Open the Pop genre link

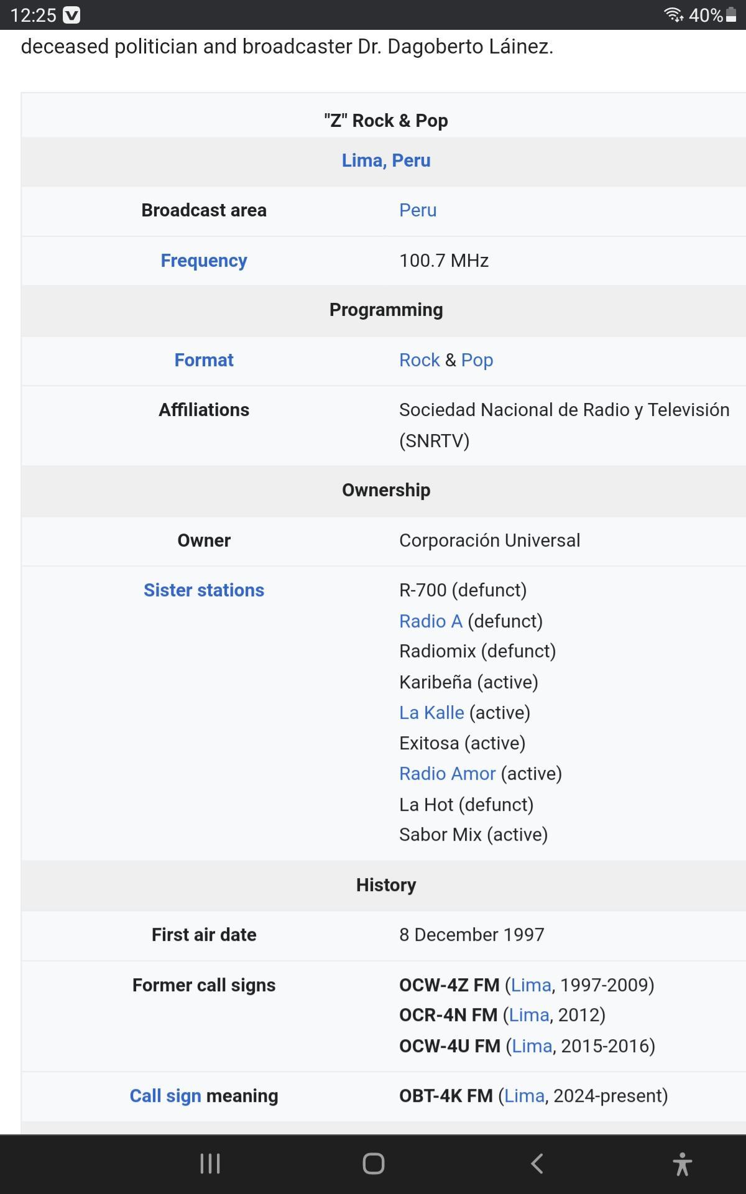tap(477, 360)
